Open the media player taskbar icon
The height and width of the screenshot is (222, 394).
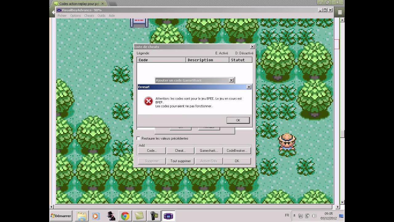tap(95, 216)
